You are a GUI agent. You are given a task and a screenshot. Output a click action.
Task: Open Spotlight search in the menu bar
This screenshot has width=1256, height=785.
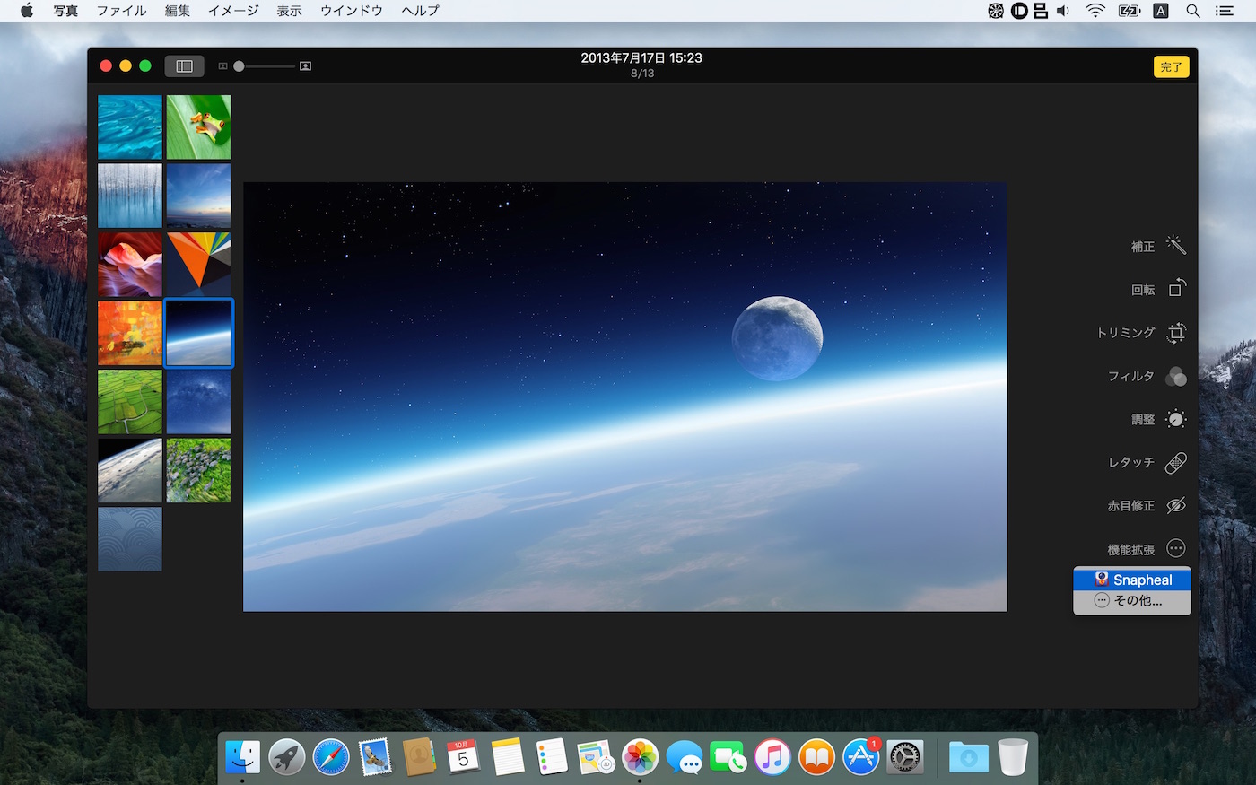pos(1192,11)
